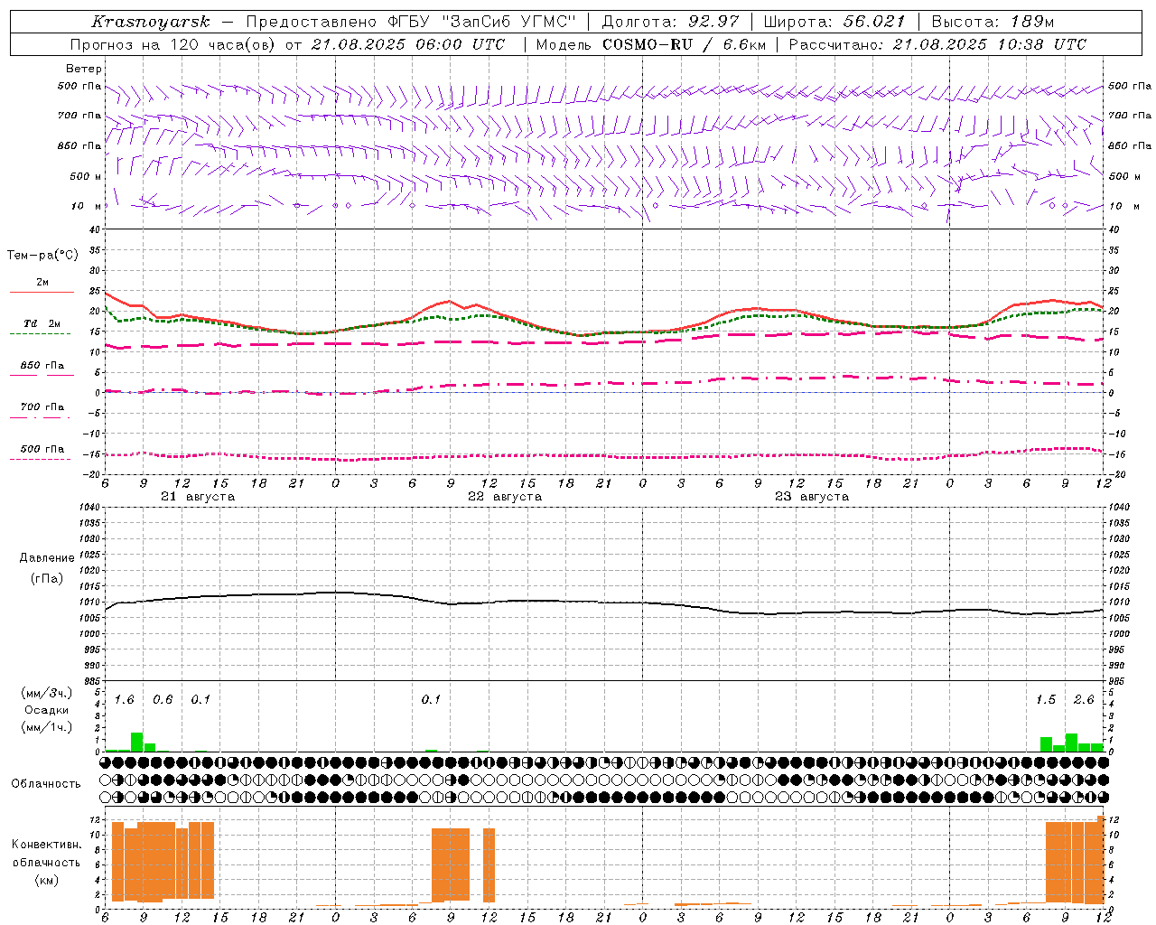Click the Облачность panel label
This screenshot has width=1156, height=925.
[46, 784]
